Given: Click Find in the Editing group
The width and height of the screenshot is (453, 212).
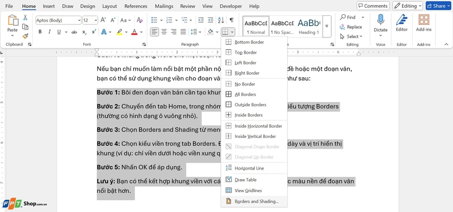Looking at the screenshot, I should coord(348,18).
